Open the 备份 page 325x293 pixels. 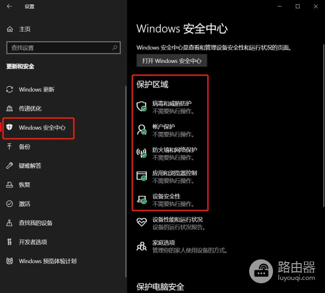[x=24, y=146]
